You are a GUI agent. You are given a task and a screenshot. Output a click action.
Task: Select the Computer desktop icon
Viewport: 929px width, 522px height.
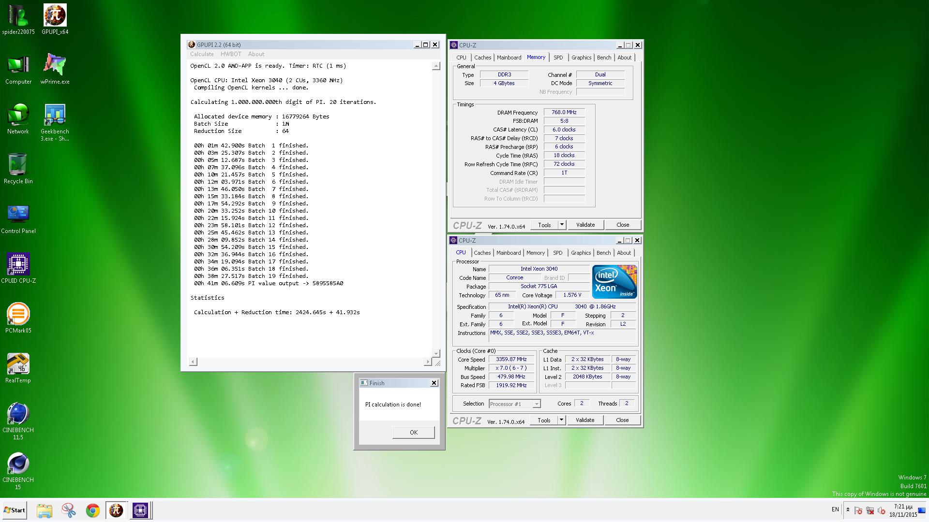(18, 70)
